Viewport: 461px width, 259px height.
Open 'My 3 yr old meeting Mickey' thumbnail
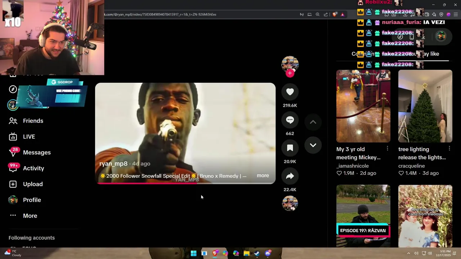click(363, 106)
